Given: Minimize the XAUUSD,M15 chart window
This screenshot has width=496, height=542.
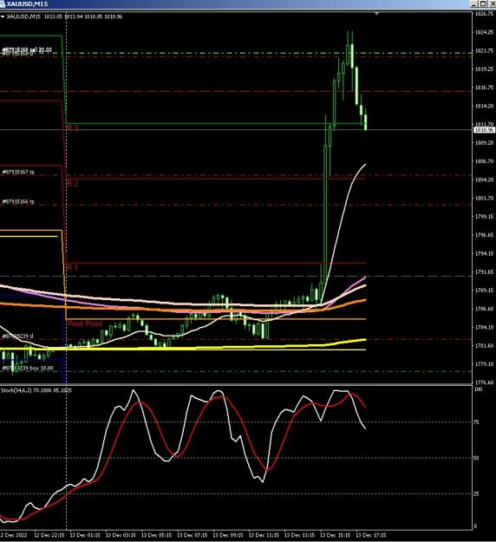Looking at the screenshot, I should pyautogui.click(x=473, y=3).
